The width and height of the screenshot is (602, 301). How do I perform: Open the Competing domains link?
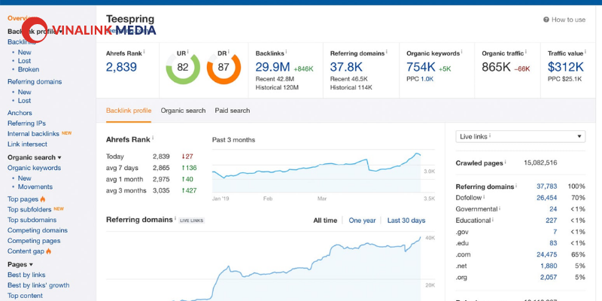(x=38, y=230)
